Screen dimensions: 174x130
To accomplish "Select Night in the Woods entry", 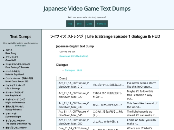I will [x=15, y=101].
